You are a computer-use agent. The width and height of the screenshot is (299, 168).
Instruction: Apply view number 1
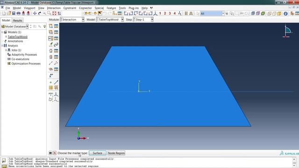[160, 14]
